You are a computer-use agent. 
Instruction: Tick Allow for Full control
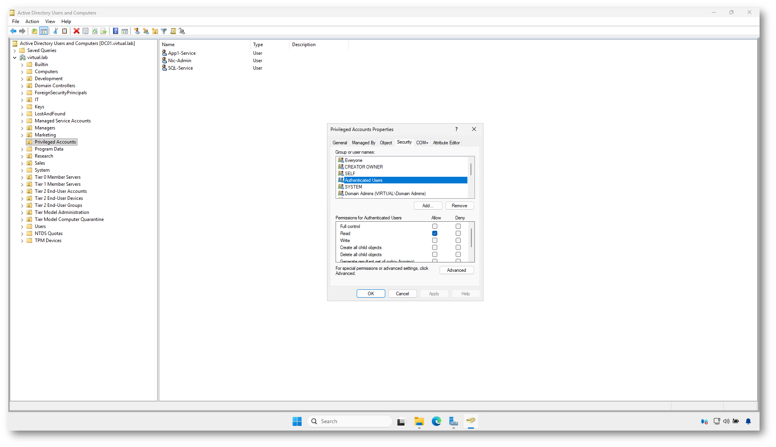(x=435, y=226)
